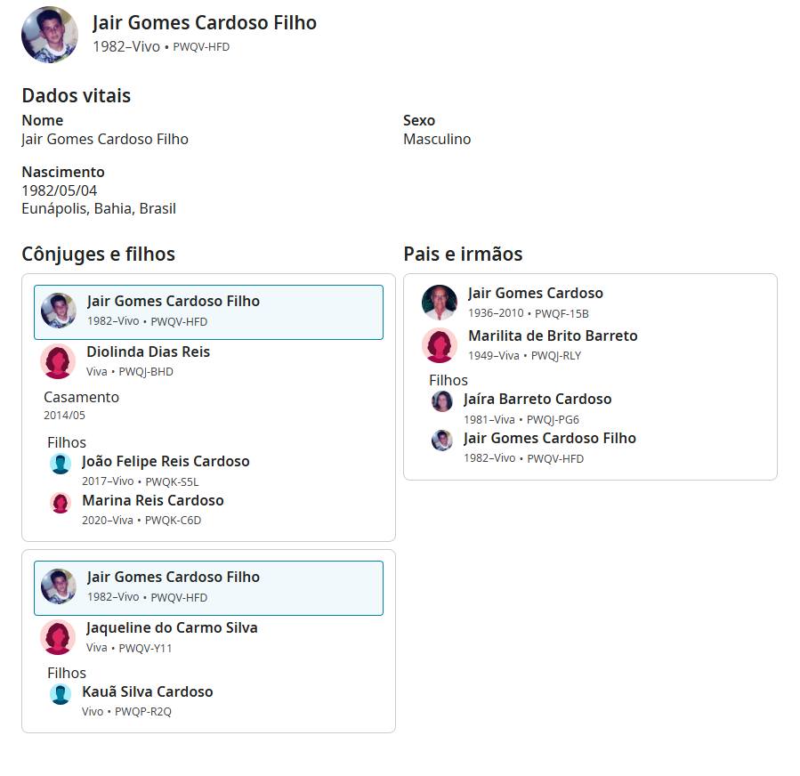Select highlighted Jair Filho card above Diolinda
This screenshot has height=776, width=800.
[x=208, y=311]
